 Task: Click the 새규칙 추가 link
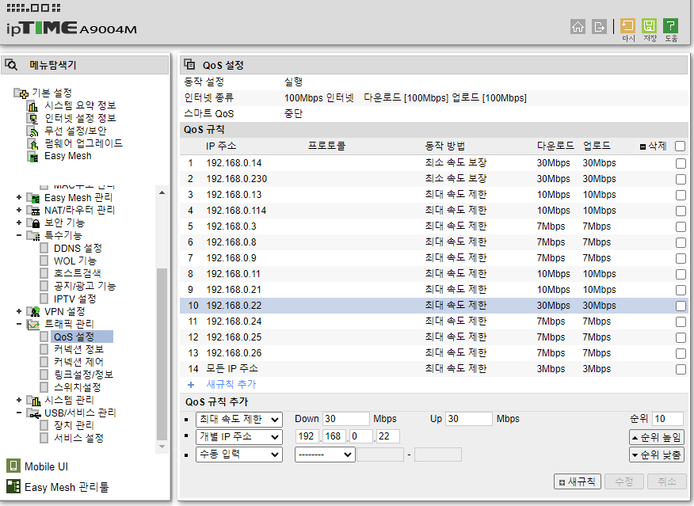(231, 384)
